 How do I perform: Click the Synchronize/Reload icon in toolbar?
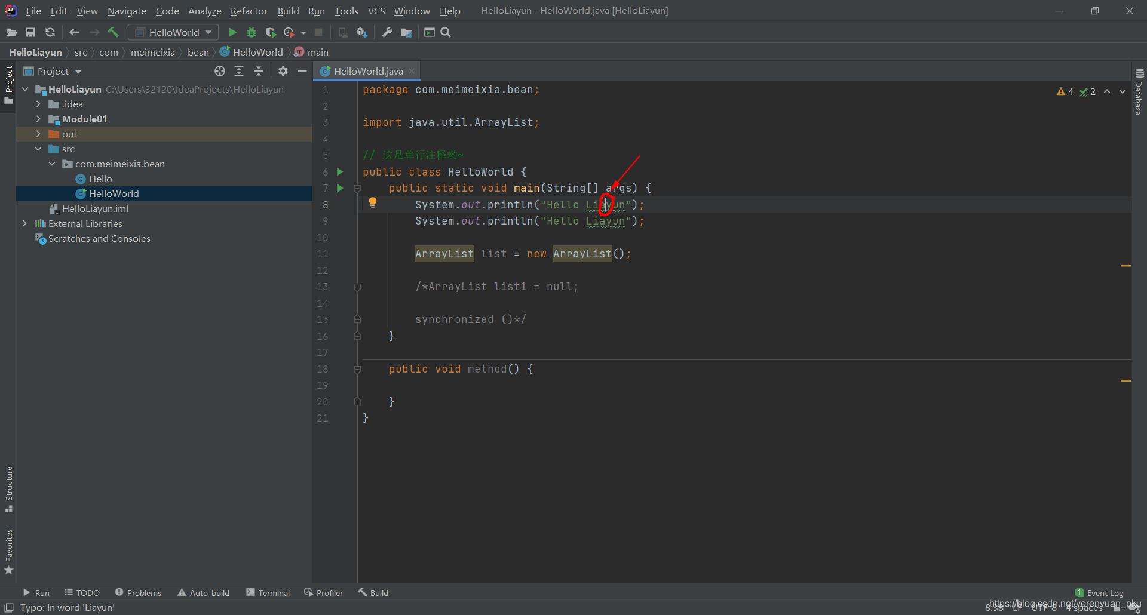point(50,32)
